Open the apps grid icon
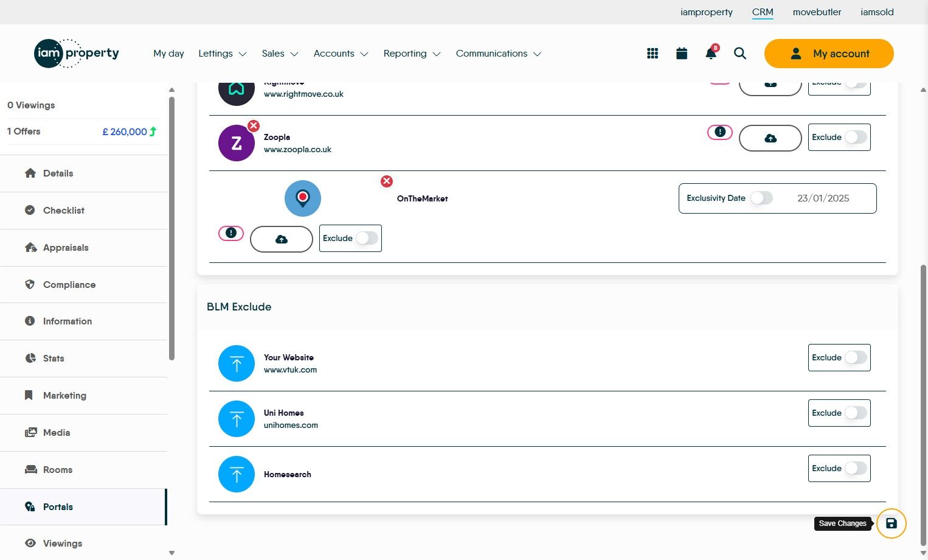 [653, 54]
